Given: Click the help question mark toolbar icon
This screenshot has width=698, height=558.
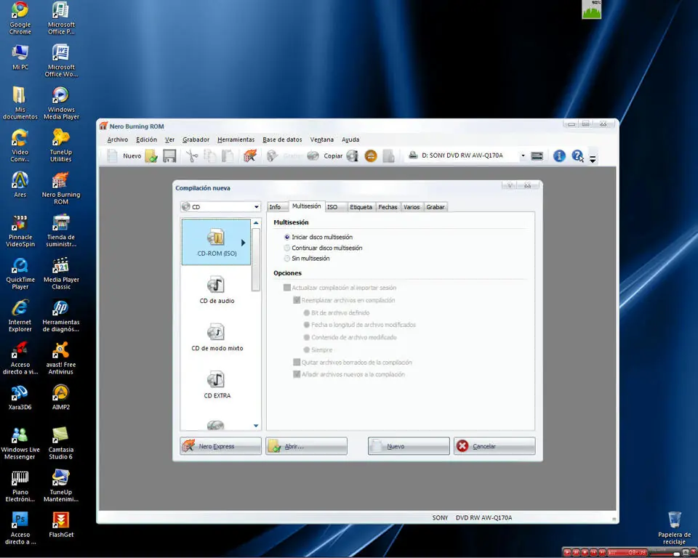Looking at the screenshot, I should (577, 155).
